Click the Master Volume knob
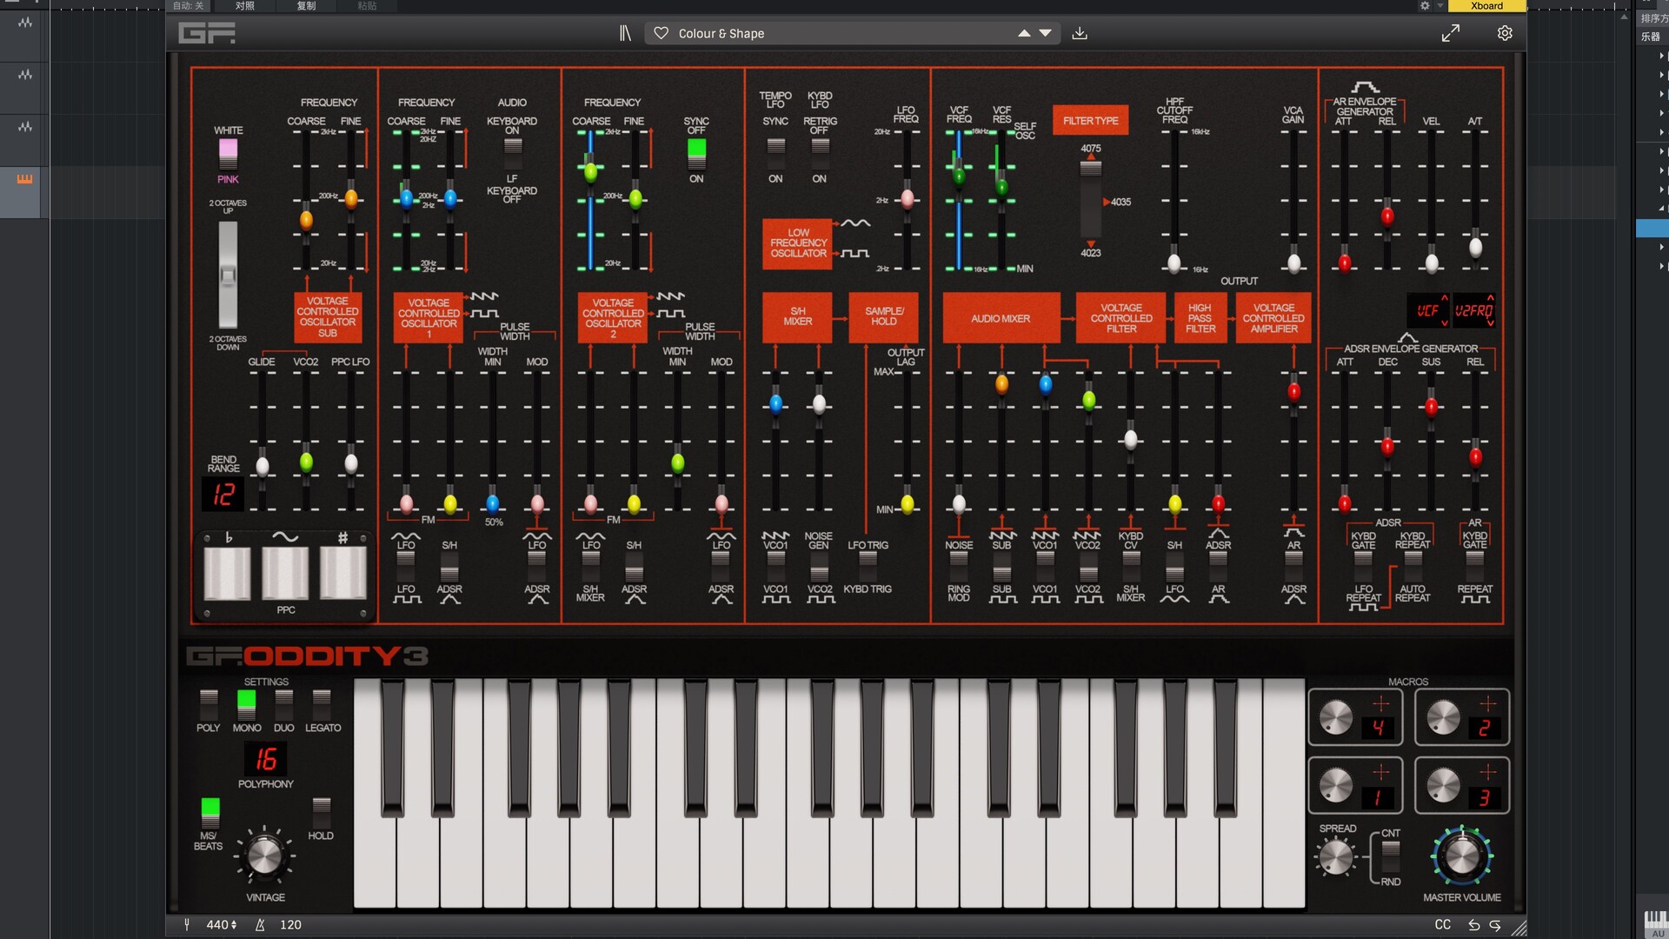 (1462, 856)
